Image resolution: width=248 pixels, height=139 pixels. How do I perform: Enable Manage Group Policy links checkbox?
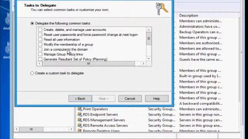[x=40, y=54]
